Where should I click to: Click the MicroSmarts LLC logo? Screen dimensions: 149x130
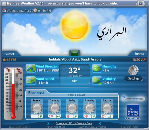(x=133, y=98)
